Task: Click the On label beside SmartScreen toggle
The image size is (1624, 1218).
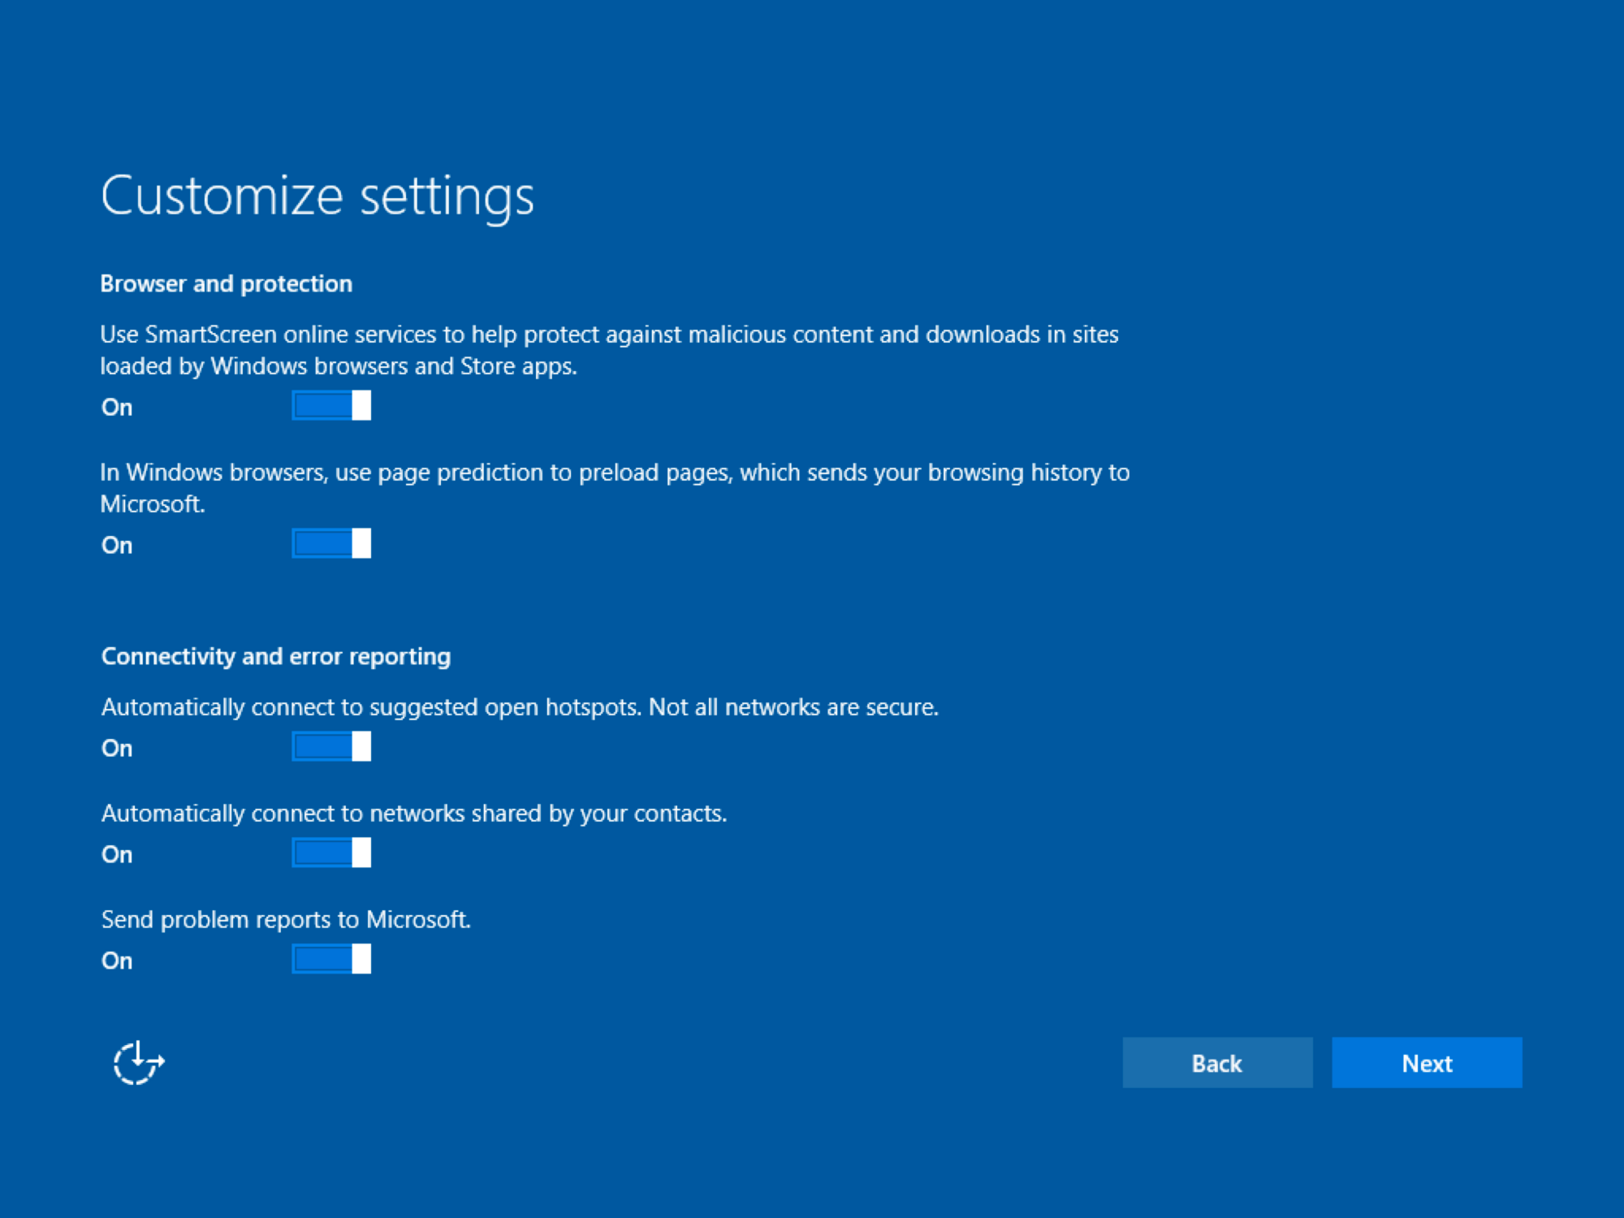Action: pos(117,407)
